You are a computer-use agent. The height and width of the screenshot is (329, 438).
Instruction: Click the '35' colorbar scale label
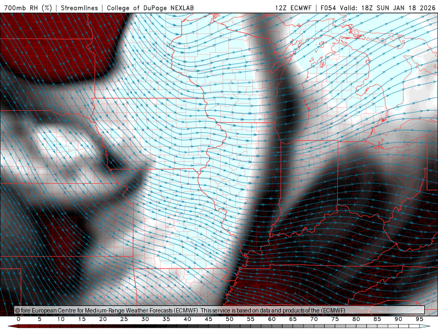[166, 319]
